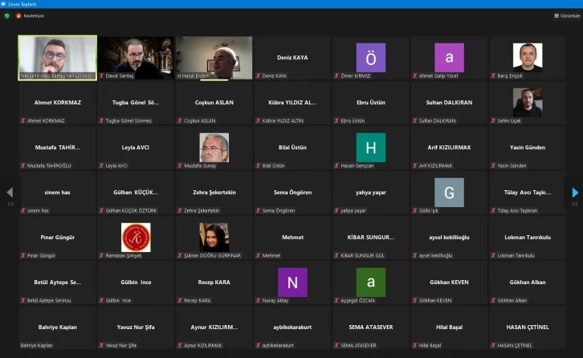Go to previous gallery page with left arrow

coord(10,193)
